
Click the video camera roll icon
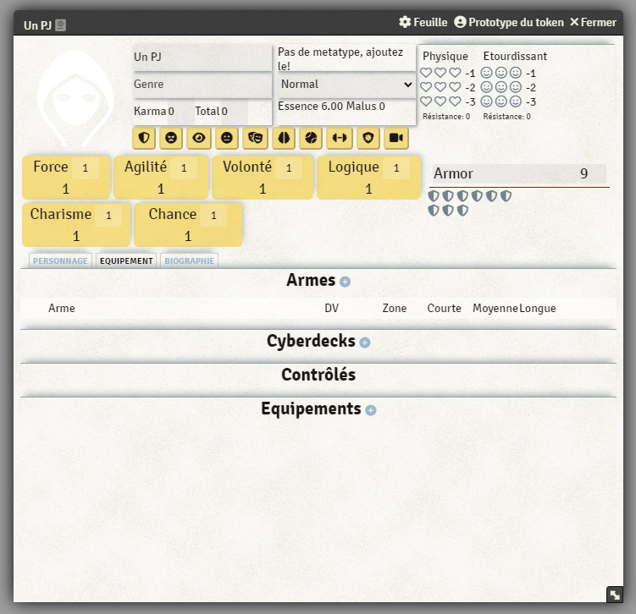pyautogui.click(x=395, y=138)
